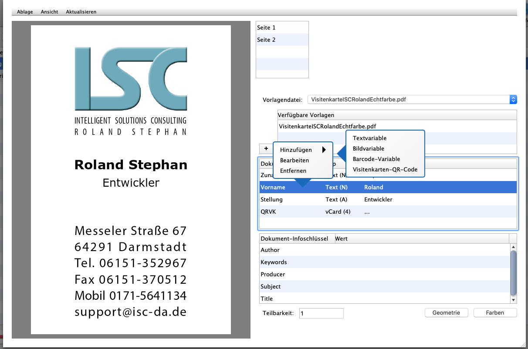Select Seite 2 in the page list
The height and width of the screenshot is (349, 528).
point(282,40)
